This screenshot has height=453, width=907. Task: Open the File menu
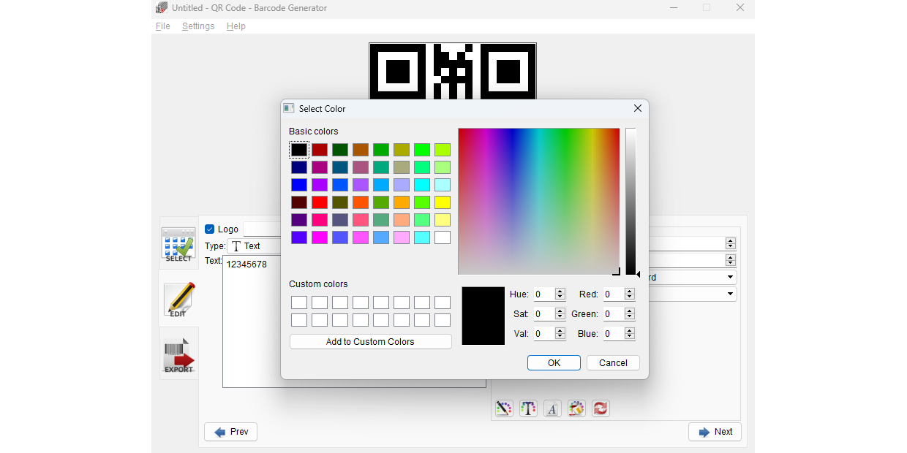pyautogui.click(x=162, y=26)
